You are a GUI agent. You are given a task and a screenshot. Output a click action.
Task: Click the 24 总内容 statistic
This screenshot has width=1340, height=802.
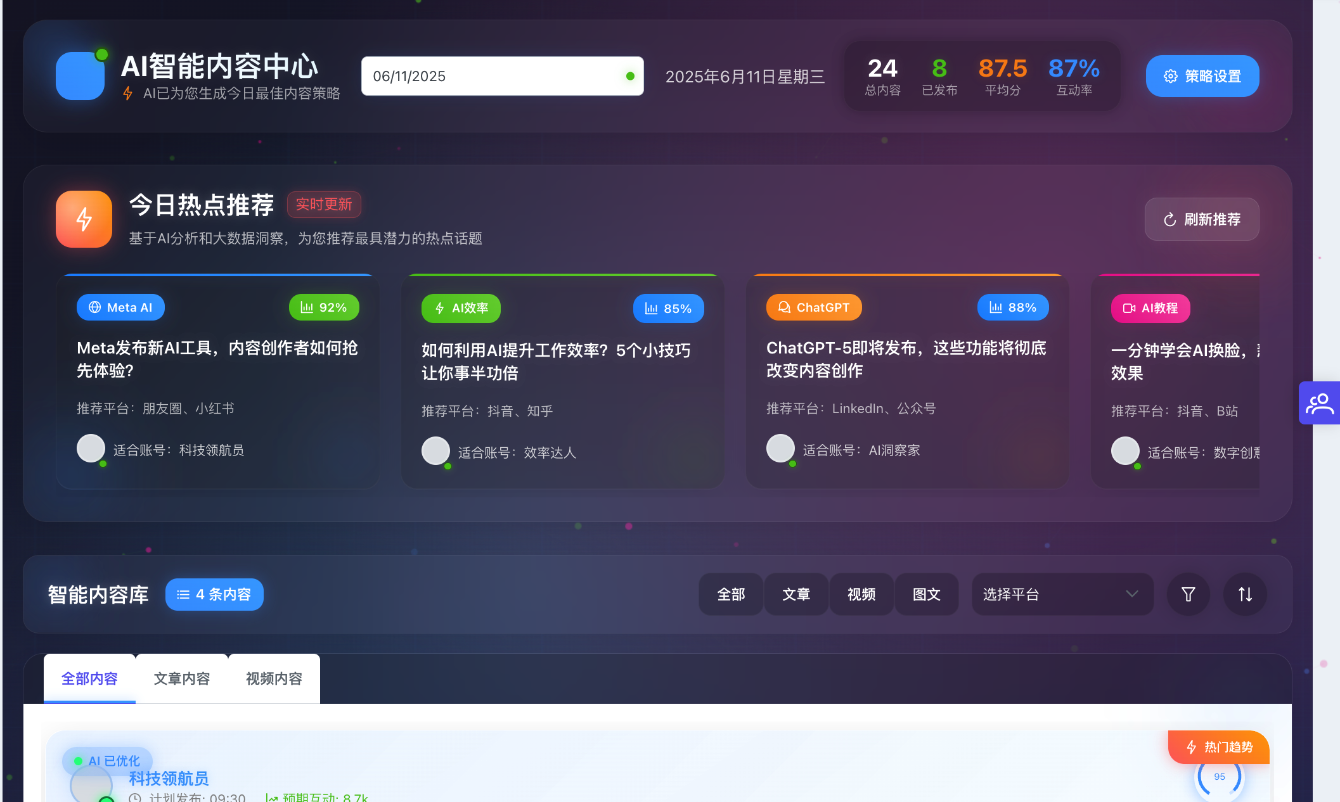882,76
